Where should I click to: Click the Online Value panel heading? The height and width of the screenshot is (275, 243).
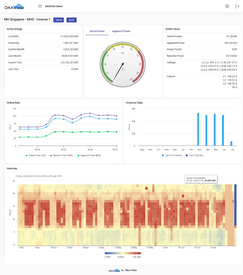click(173, 29)
